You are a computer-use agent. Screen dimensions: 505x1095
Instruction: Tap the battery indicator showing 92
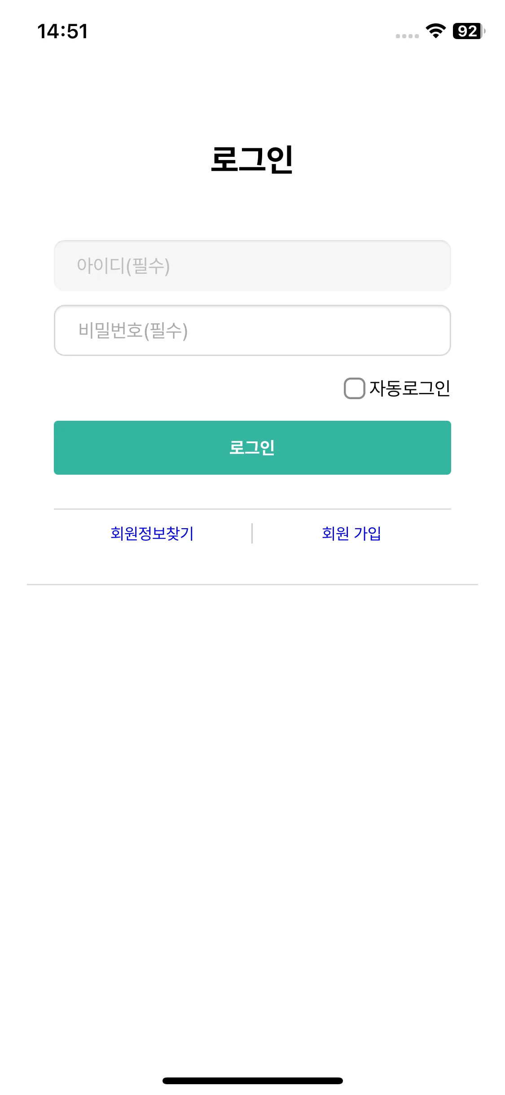(x=469, y=31)
